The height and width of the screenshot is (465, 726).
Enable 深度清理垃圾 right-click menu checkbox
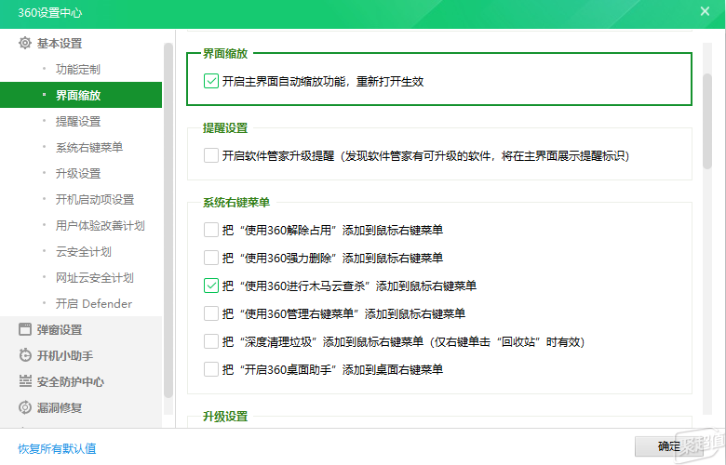click(x=211, y=342)
